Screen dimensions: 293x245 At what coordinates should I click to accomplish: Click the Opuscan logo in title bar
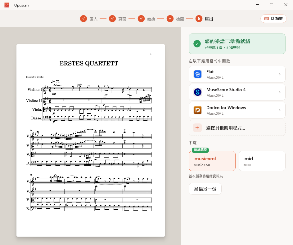coord(7,5)
